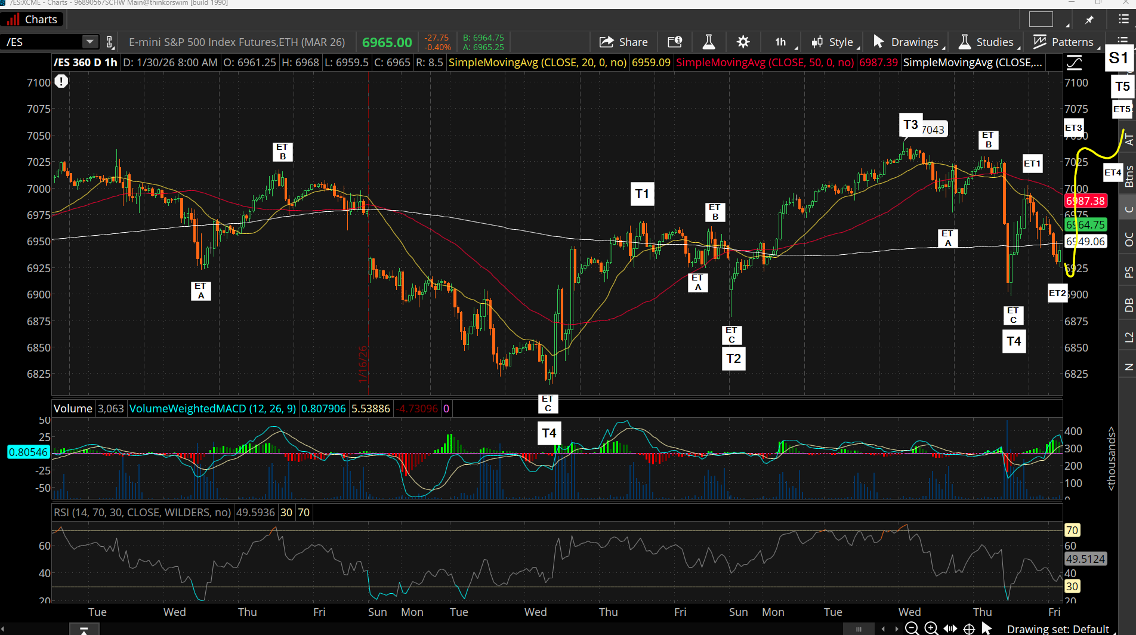Click the zoom in magnifier icon

(931, 628)
